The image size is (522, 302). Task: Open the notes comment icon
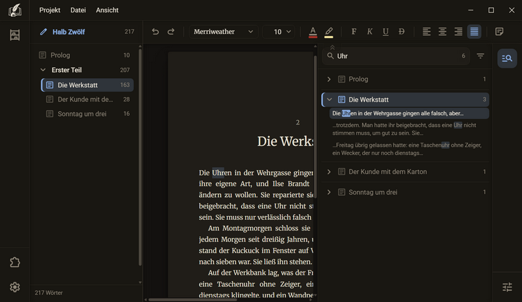click(499, 31)
